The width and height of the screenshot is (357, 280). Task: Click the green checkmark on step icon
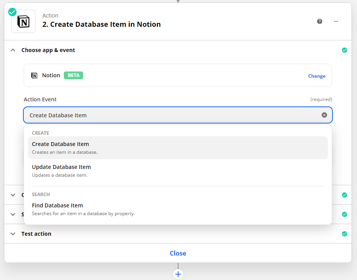point(12,12)
